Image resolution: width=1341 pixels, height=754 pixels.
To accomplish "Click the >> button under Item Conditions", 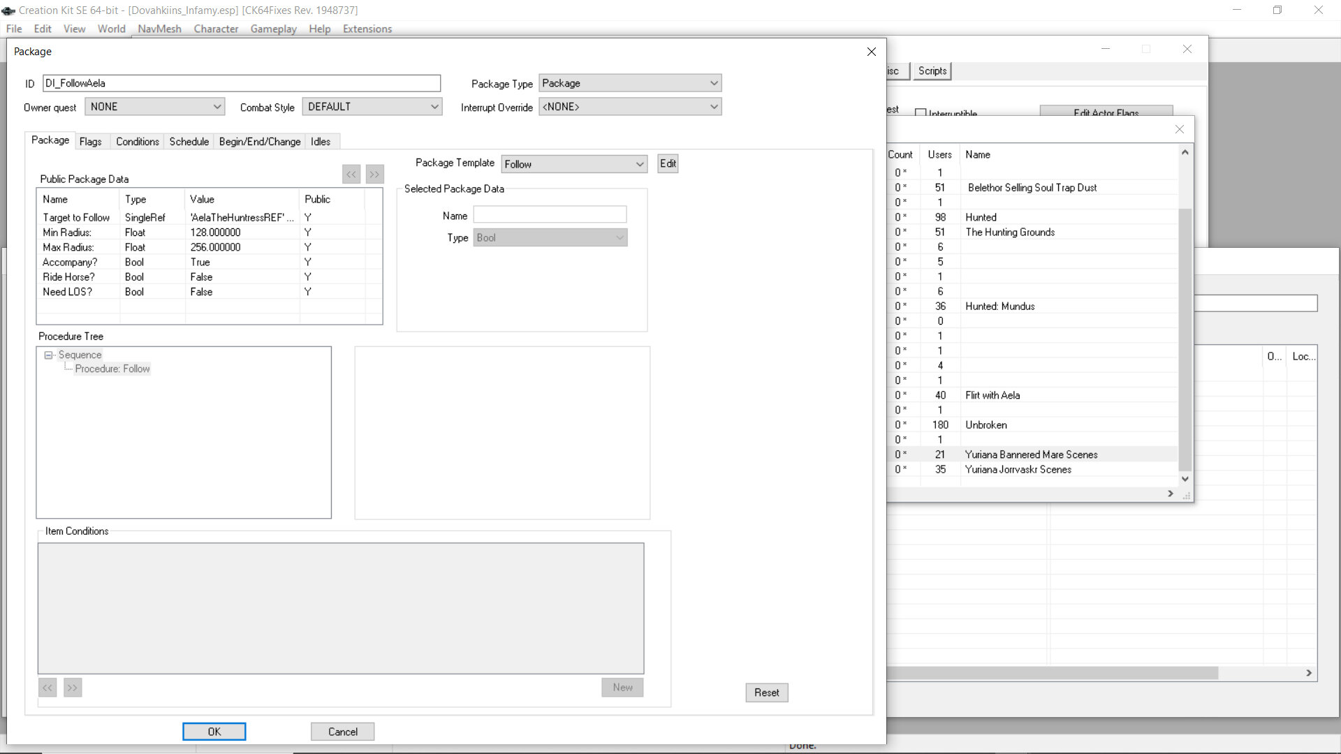I will [x=73, y=688].
